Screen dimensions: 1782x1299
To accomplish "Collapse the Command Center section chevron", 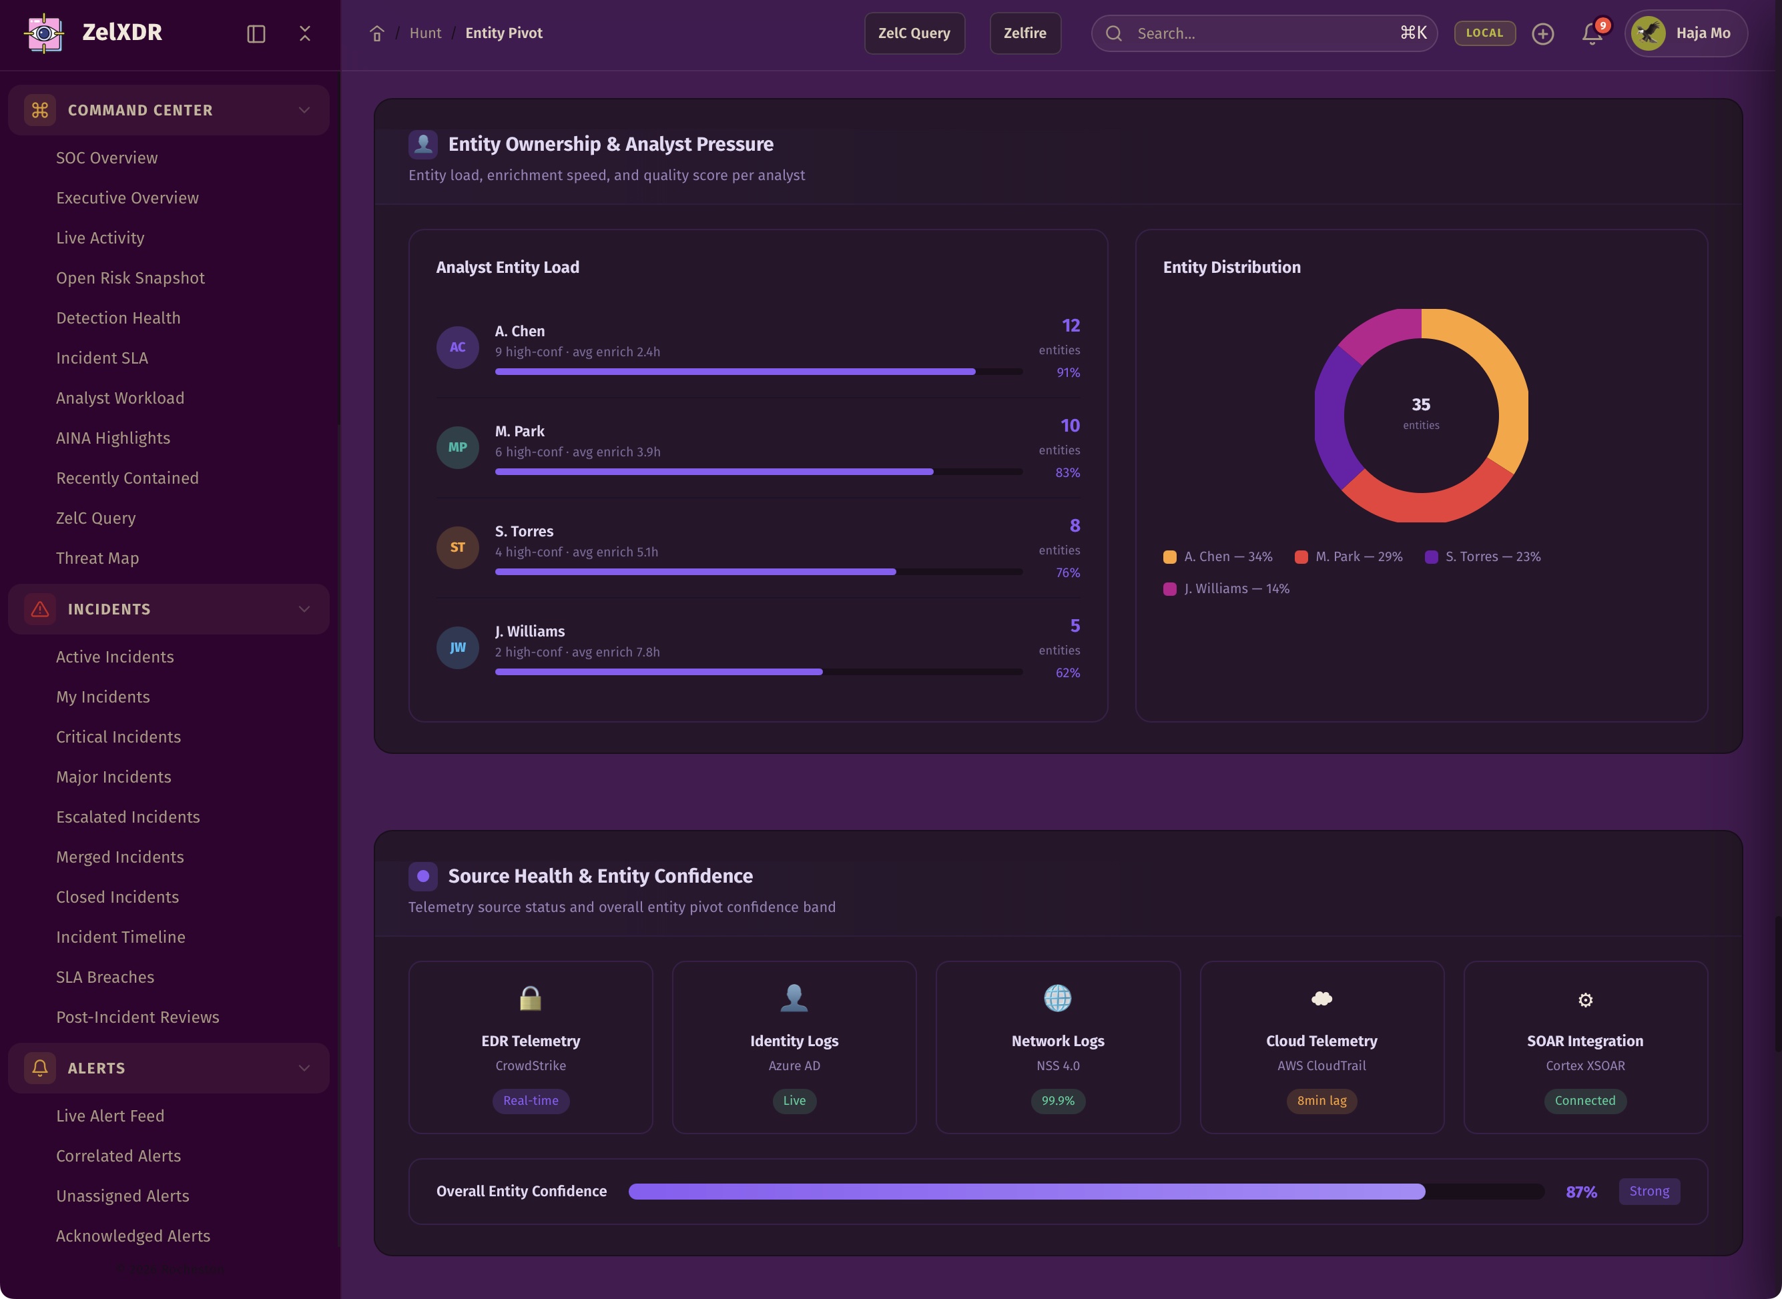I will pyautogui.click(x=304, y=110).
